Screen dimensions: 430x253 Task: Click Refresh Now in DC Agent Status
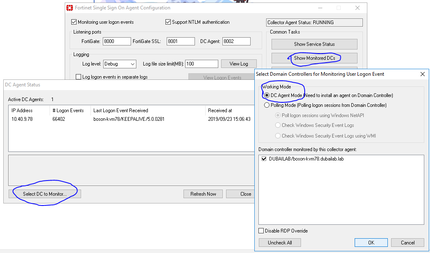click(x=203, y=194)
